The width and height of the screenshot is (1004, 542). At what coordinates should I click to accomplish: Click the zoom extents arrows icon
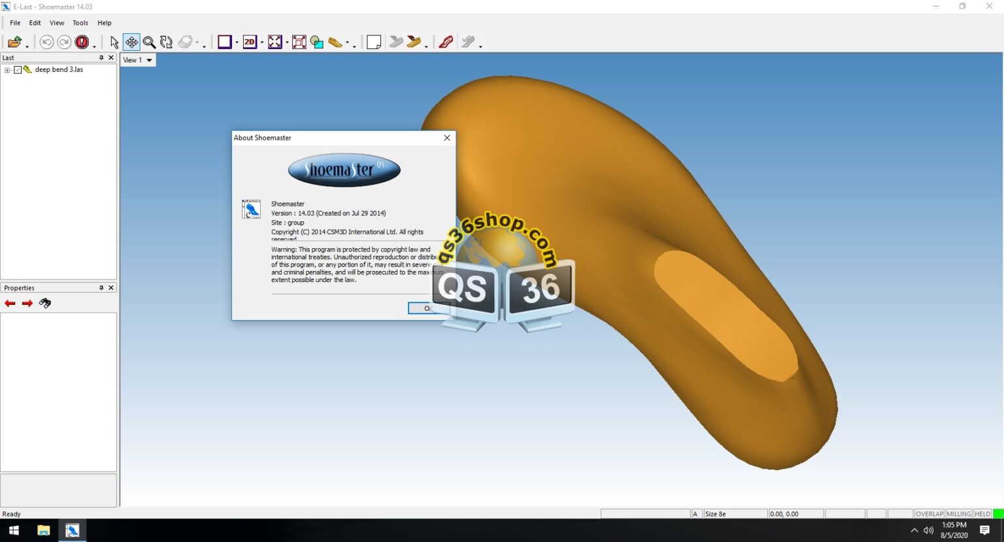coord(275,42)
